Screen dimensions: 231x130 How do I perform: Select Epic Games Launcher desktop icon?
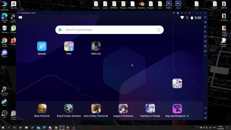pyautogui.click(x=4, y=91)
